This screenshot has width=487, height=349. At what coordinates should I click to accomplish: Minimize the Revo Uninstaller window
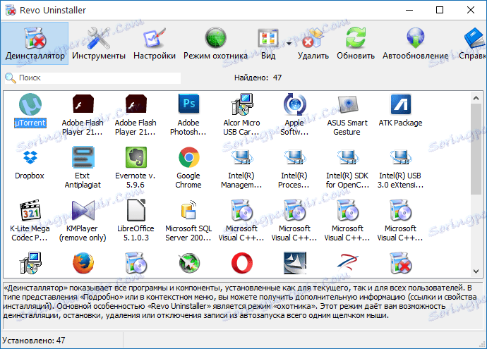click(409, 11)
